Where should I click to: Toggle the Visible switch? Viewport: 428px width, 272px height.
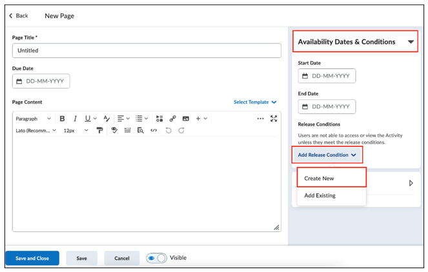coord(156,258)
